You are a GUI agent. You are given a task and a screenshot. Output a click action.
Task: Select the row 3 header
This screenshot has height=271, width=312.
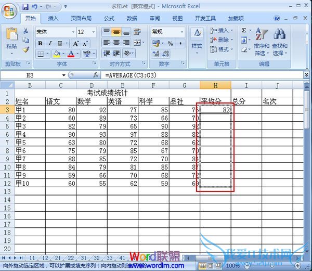coord(7,110)
